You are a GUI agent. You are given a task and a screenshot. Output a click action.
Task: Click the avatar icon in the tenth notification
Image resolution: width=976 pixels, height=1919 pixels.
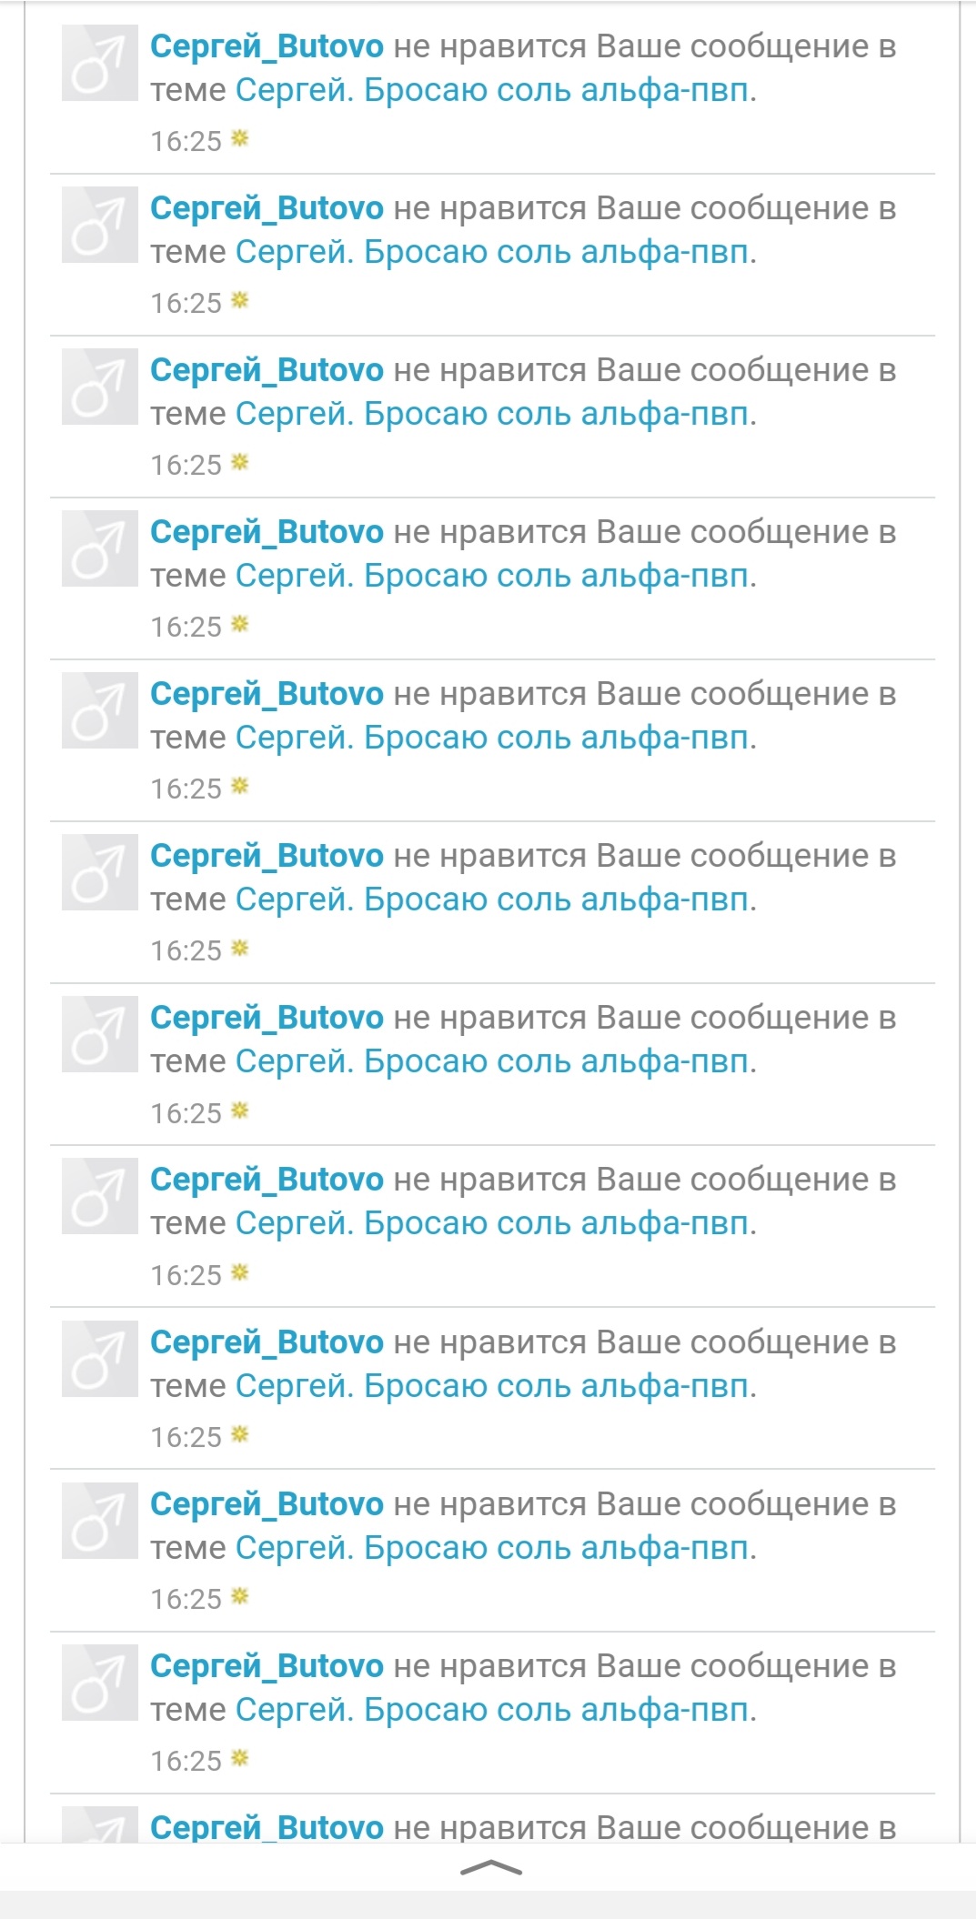(99, 1521)
